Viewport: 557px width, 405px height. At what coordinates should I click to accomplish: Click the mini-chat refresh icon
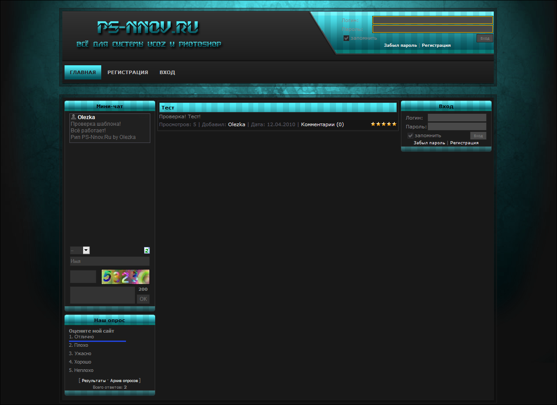pos(147,250)
